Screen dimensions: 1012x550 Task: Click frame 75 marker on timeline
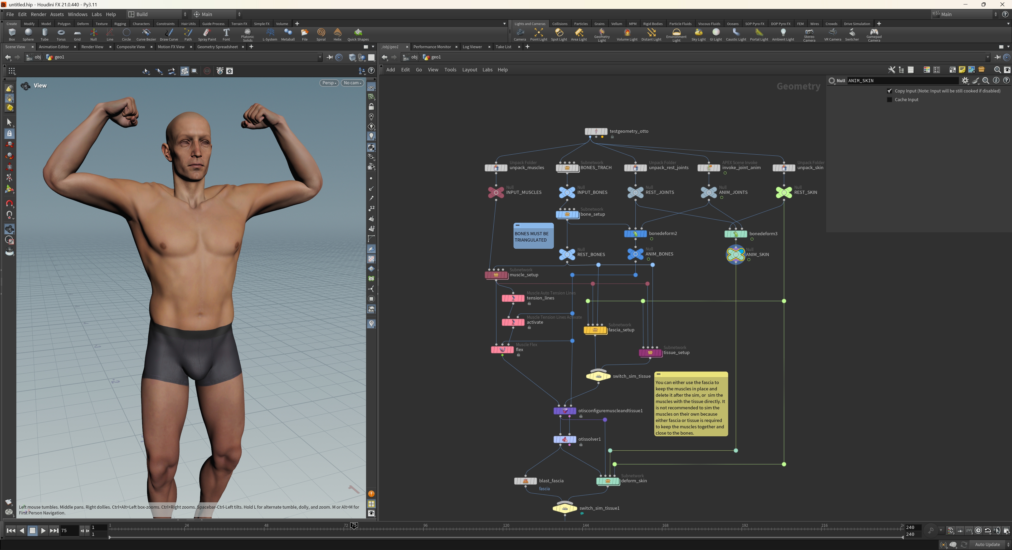click(354, 525)
